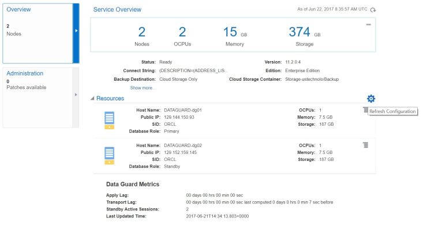The width and height of the screenshot is (427, 233).
Task: Click the DATAGUARD-dg02 standby node icon
Action: point(109,156)
